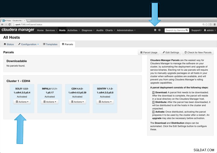The height and width of the screenshot is (153, 217).
Task: Open the Configuration tab dropdown
Action: tap(29, 44)
